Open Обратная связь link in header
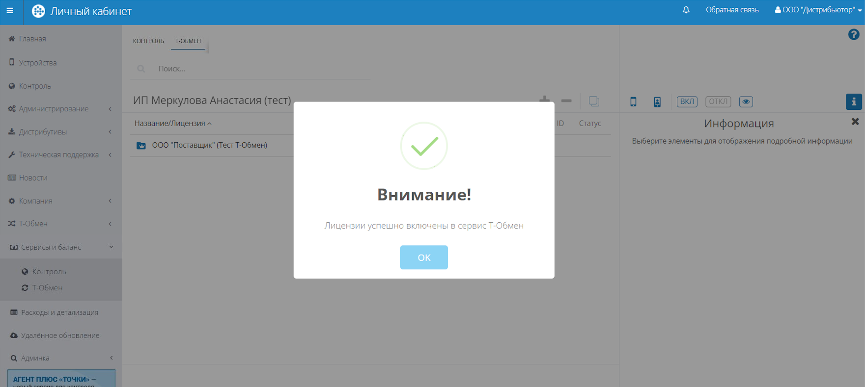This screenshot has width=865, height=387. point(732,10)
